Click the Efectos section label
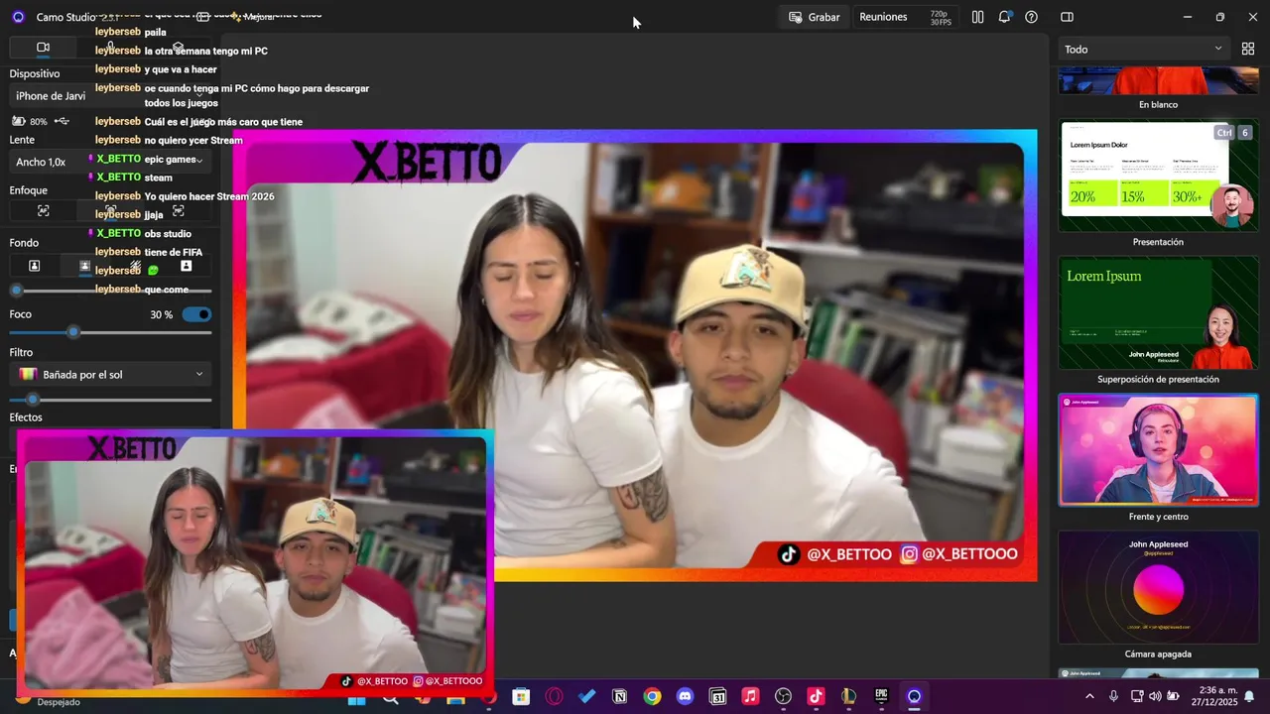1270x714 pixels. point(26,417)
